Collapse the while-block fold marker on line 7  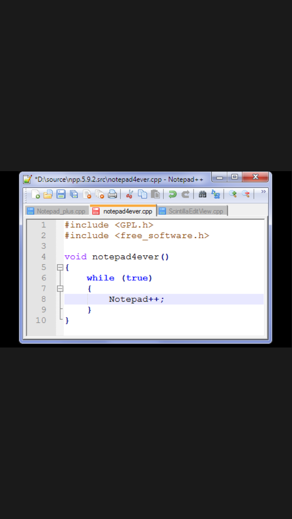60,289
